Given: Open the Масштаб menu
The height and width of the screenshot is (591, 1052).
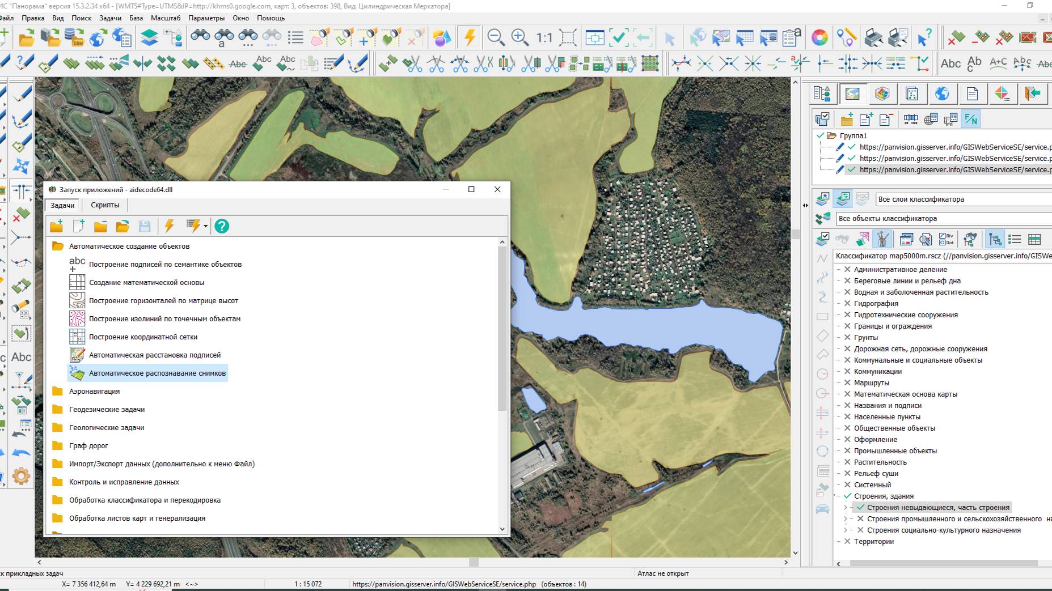Looking at the screenshot, I should (x=166, y=18).
